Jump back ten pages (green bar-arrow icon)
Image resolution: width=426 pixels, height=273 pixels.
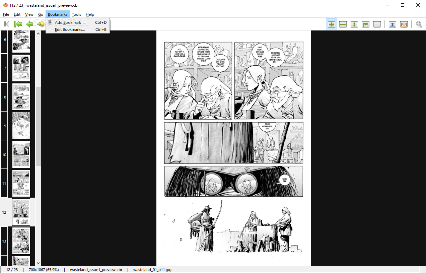(18, 24)
